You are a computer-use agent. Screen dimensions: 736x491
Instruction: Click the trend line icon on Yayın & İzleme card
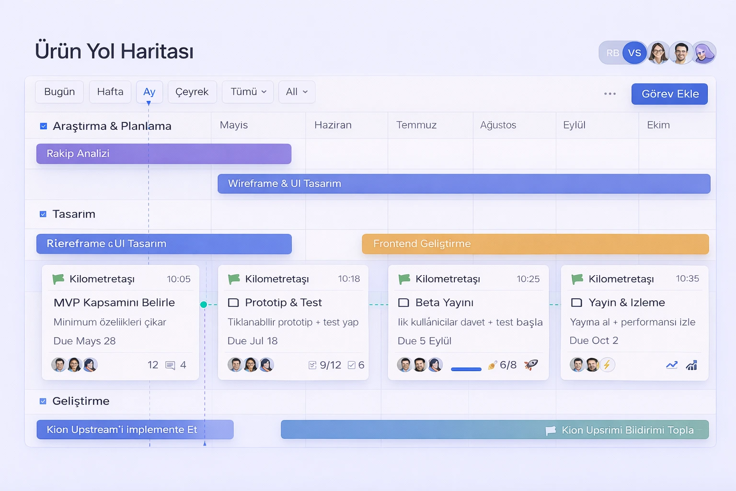point(672,365)
